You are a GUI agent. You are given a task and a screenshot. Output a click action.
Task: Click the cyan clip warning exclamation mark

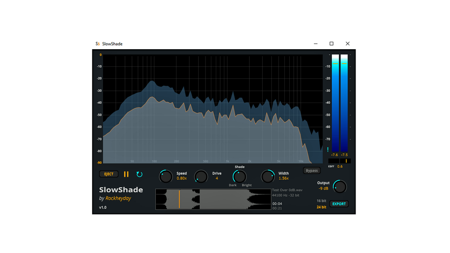pyautogui.click(x=328, y=150)
